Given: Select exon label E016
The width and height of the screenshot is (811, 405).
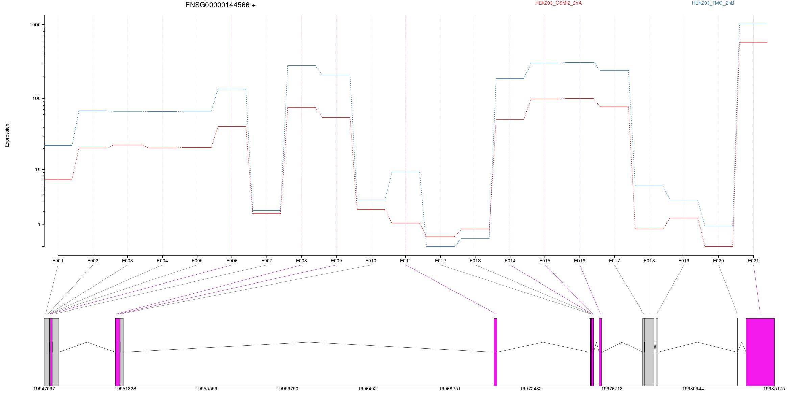Looking at the screenshot, I should click(580, 261).
